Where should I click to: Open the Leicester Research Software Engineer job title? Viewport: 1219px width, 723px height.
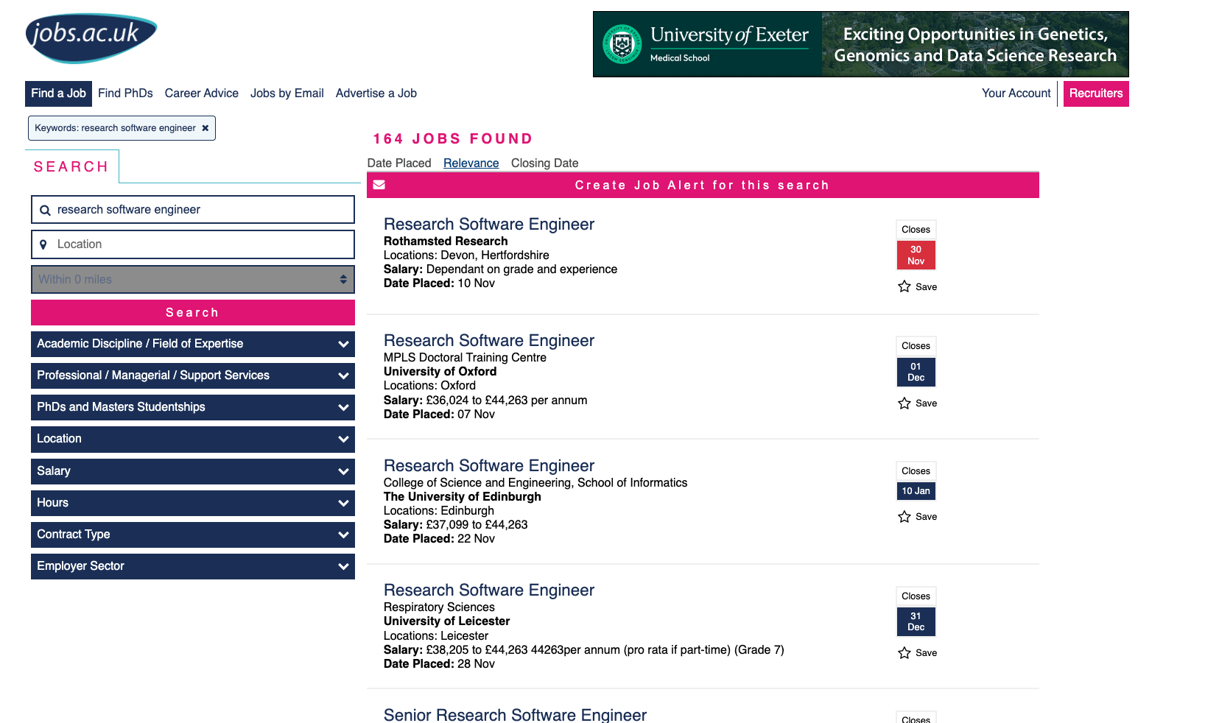point(489,590)
